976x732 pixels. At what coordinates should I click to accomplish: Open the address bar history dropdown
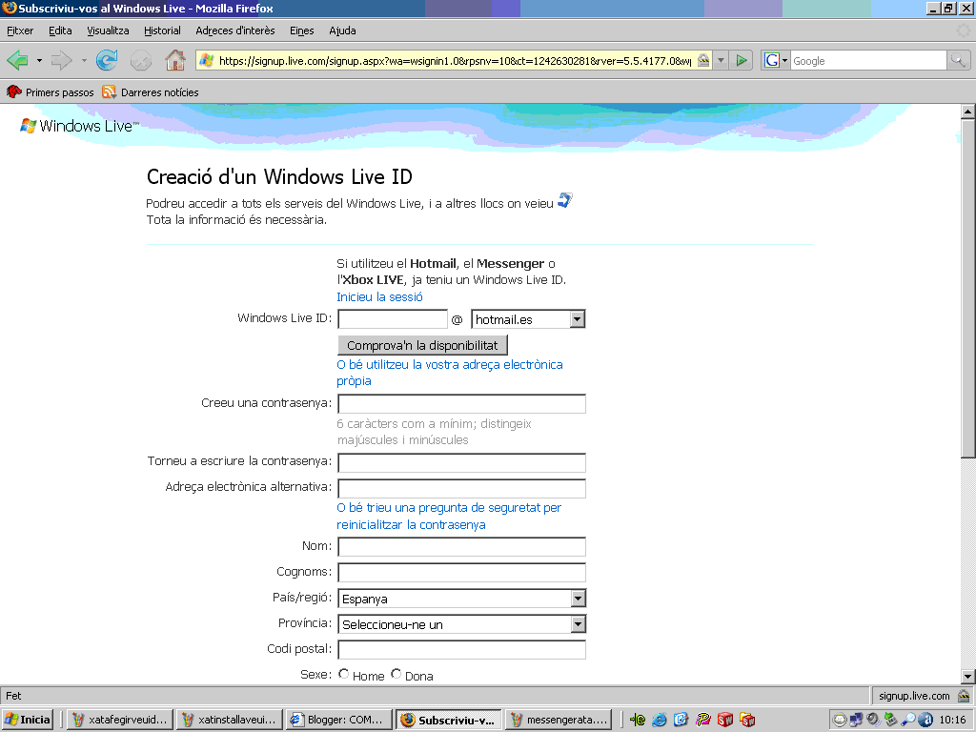721,60
